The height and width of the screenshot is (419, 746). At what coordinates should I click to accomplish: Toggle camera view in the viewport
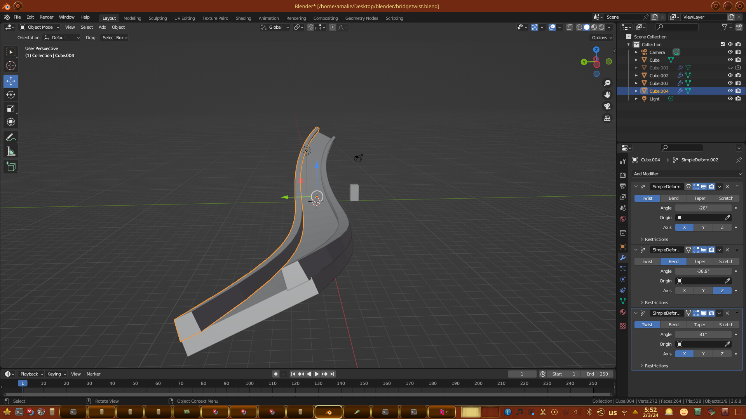pos(607,106)
